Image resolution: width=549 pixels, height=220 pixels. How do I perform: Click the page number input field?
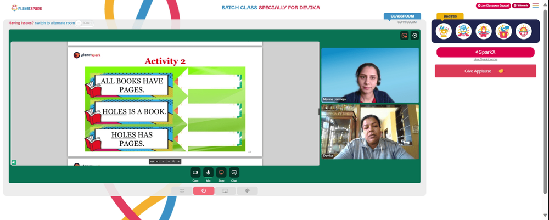pos(157,162)
